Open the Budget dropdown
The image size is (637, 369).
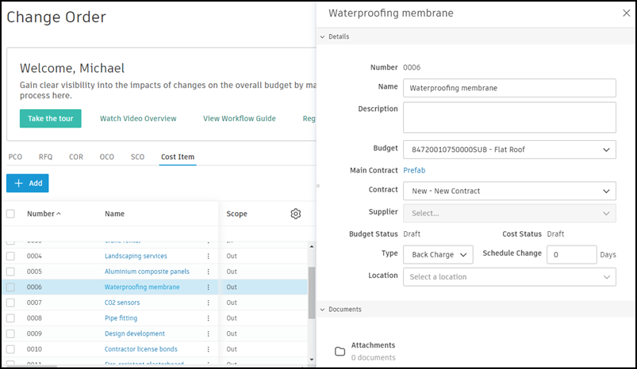coord(509,150)
